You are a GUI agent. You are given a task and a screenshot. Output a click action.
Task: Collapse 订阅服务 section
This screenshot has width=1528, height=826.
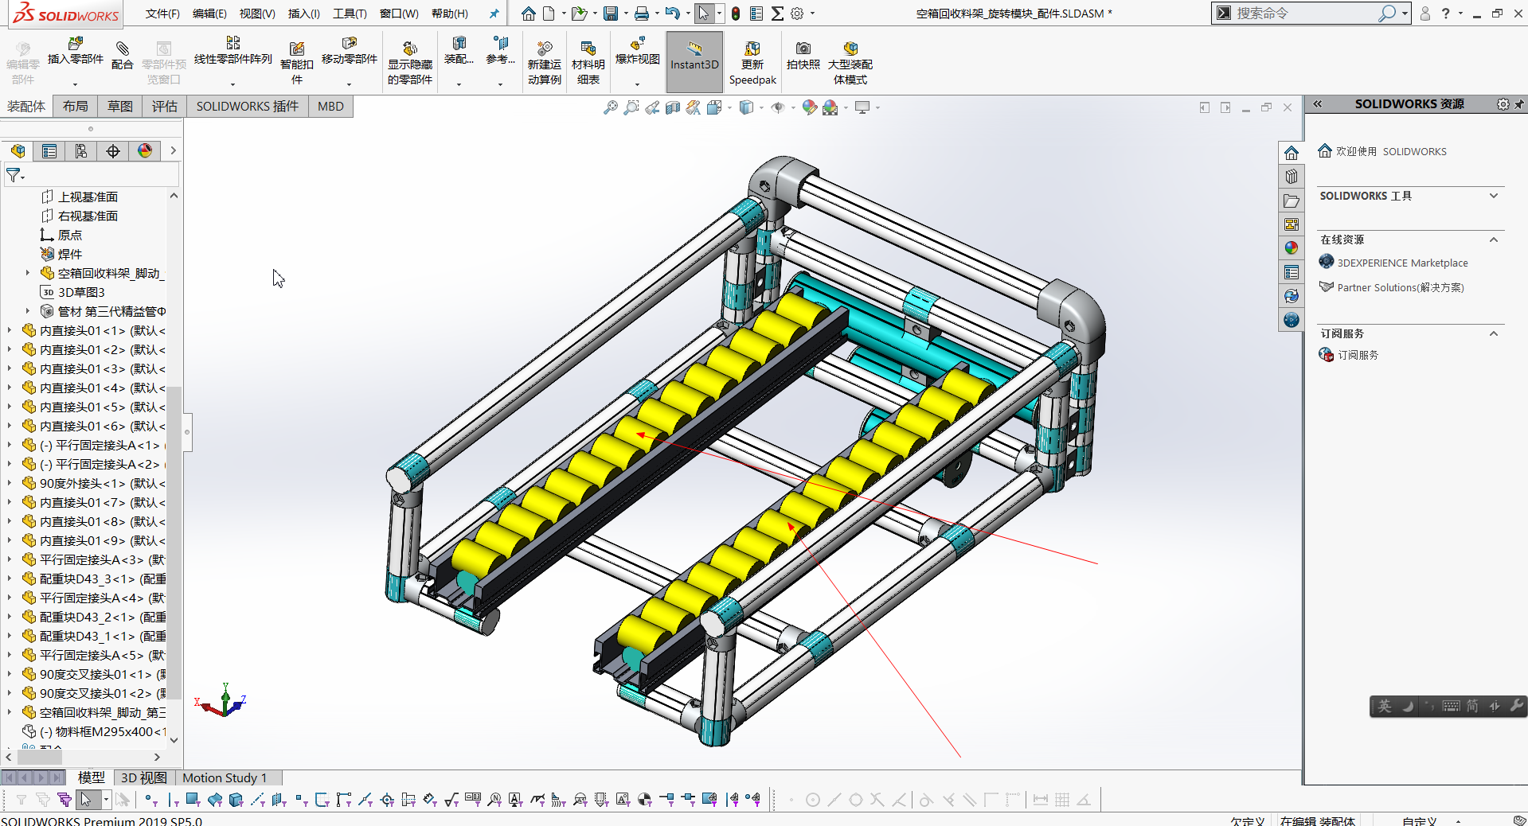[1494, 333]
